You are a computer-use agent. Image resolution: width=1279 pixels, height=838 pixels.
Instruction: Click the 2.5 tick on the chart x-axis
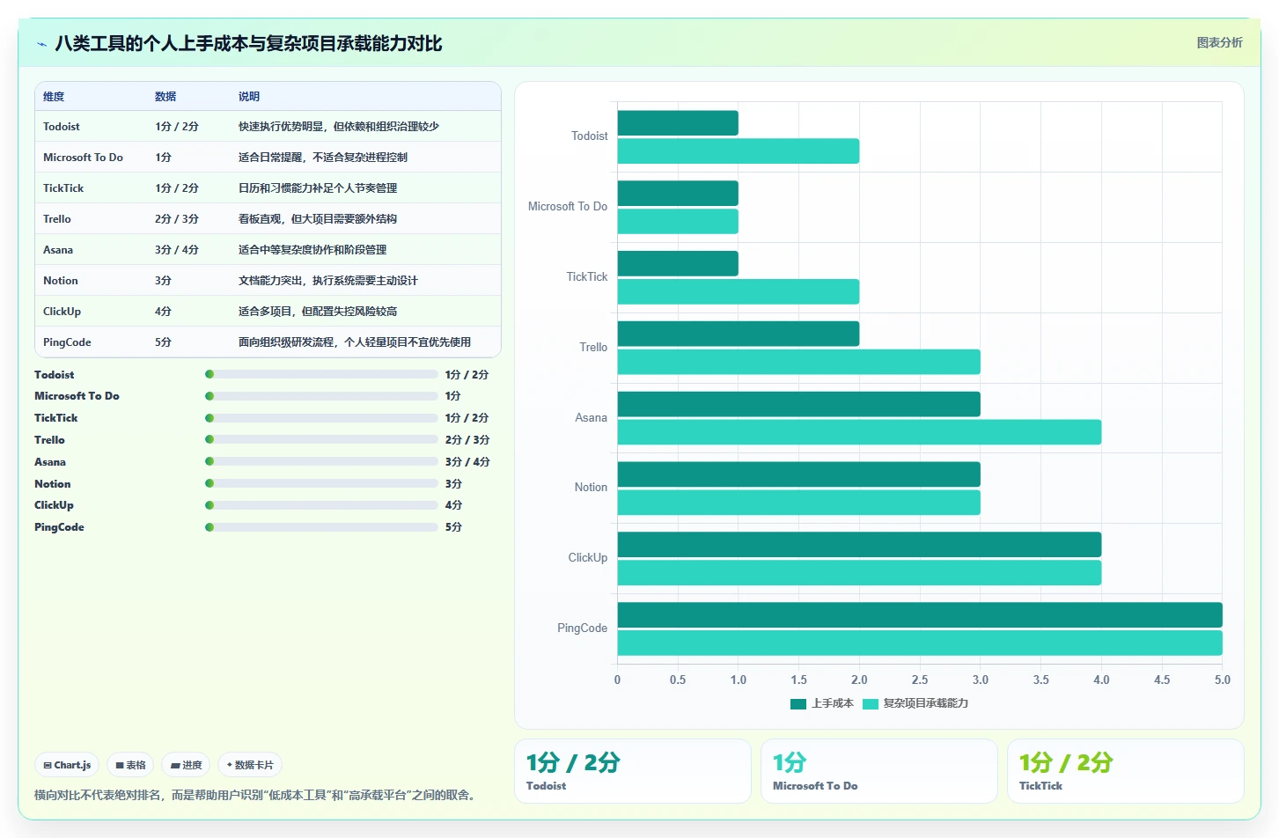920,680
